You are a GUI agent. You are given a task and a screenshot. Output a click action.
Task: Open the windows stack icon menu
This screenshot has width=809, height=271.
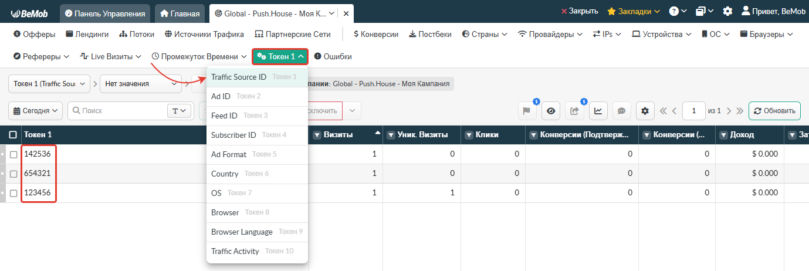(705, 11)
